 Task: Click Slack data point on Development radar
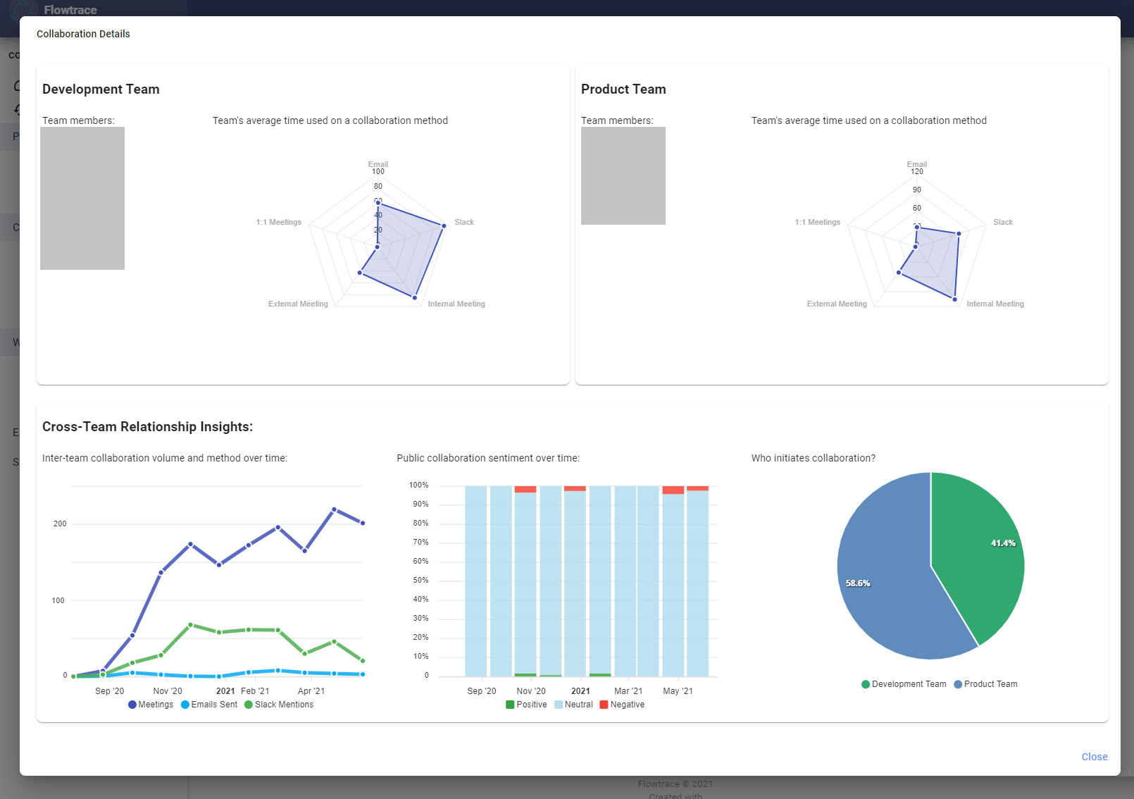tap(444, 225)
